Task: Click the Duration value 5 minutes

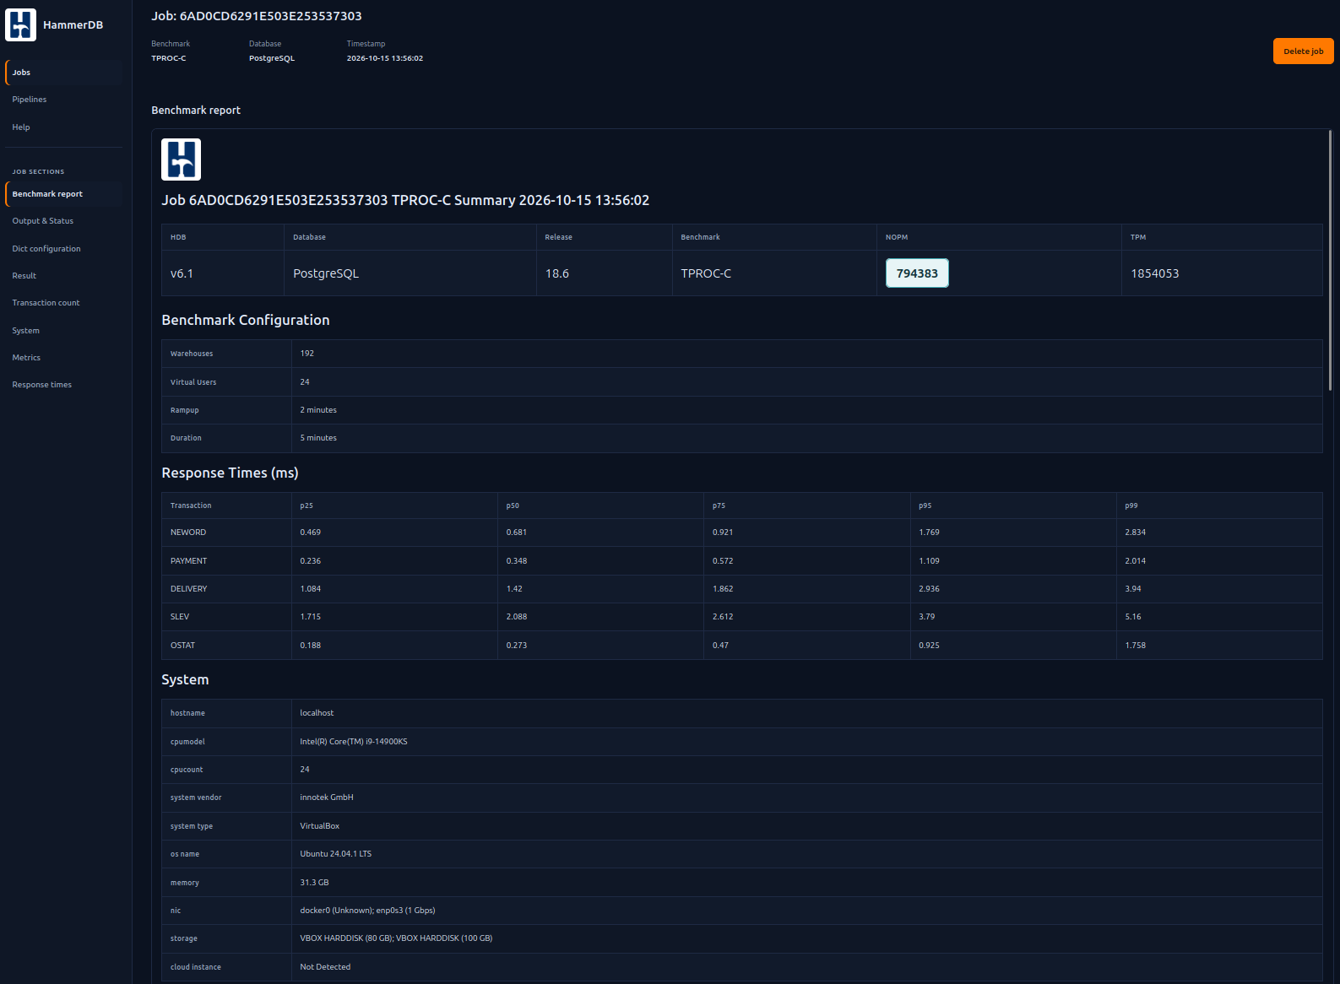Action: point(318,438)
